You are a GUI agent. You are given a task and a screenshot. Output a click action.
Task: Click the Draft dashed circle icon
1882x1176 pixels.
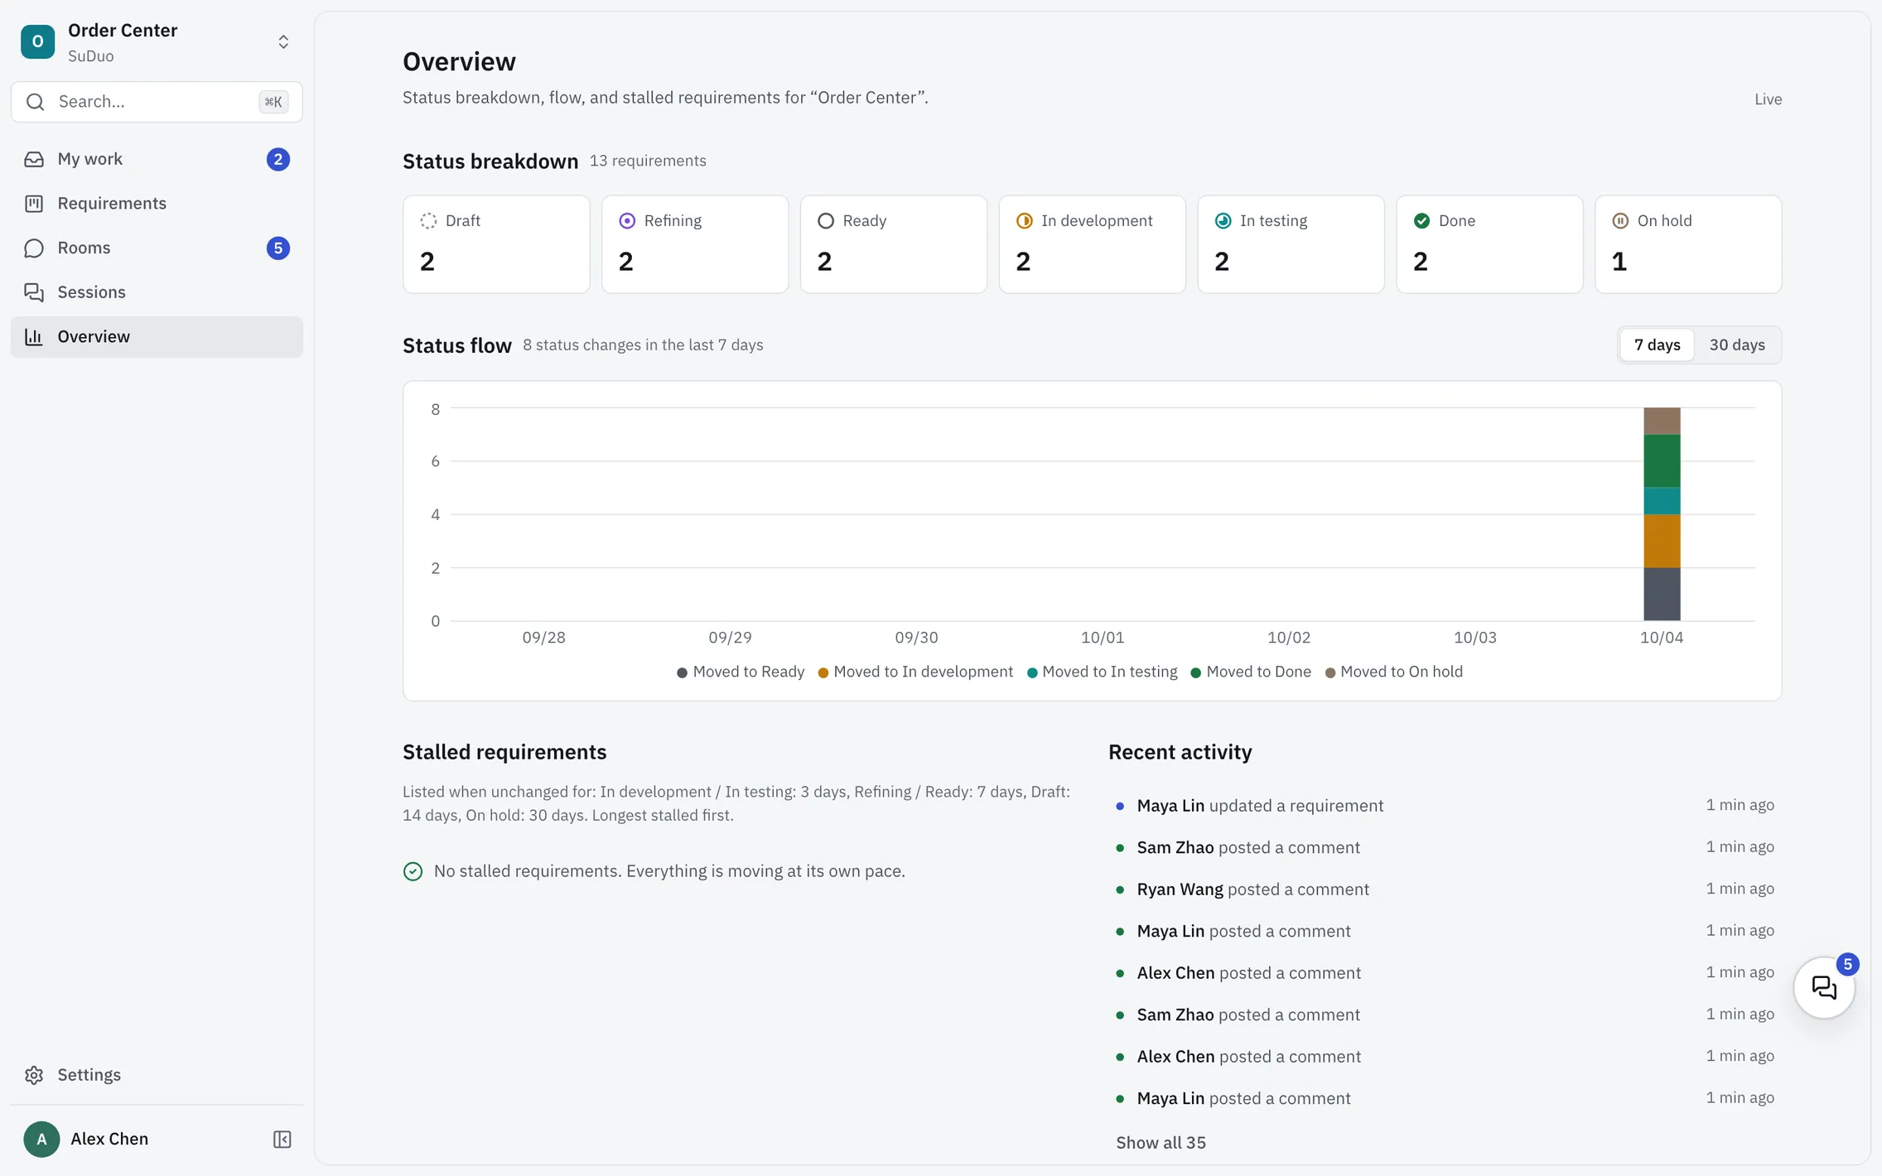(x=428, y=221)
